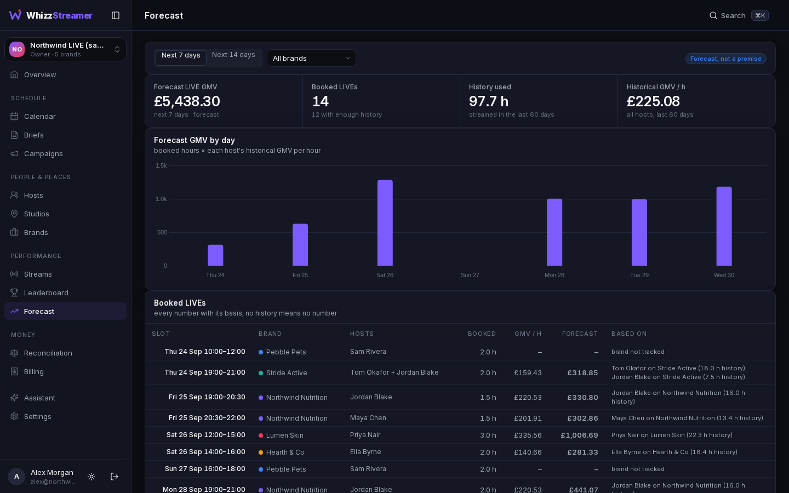The height and width of the screenshot is (493, 789).
Task: Click slot Sun 27 Sep 16:00–18:00
Action: click(x=205, y=469)
